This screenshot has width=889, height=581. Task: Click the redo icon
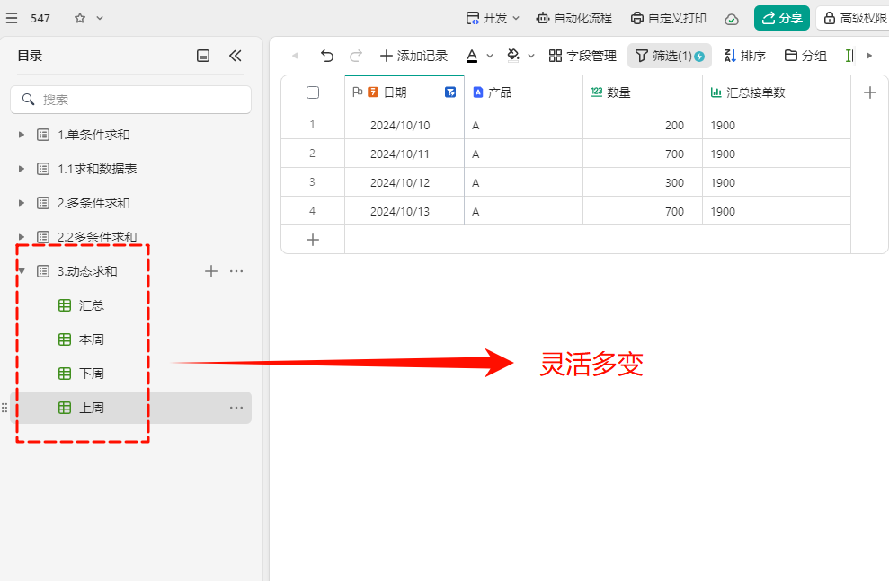356,56
